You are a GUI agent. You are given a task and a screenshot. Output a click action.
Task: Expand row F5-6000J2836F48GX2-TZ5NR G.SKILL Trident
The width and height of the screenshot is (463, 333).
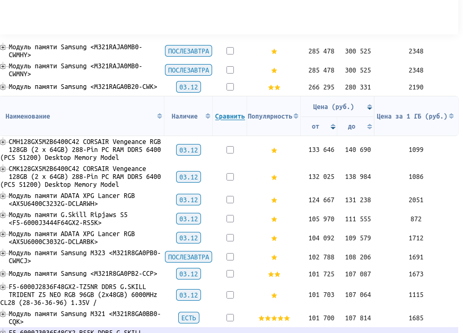pos(3,287)
